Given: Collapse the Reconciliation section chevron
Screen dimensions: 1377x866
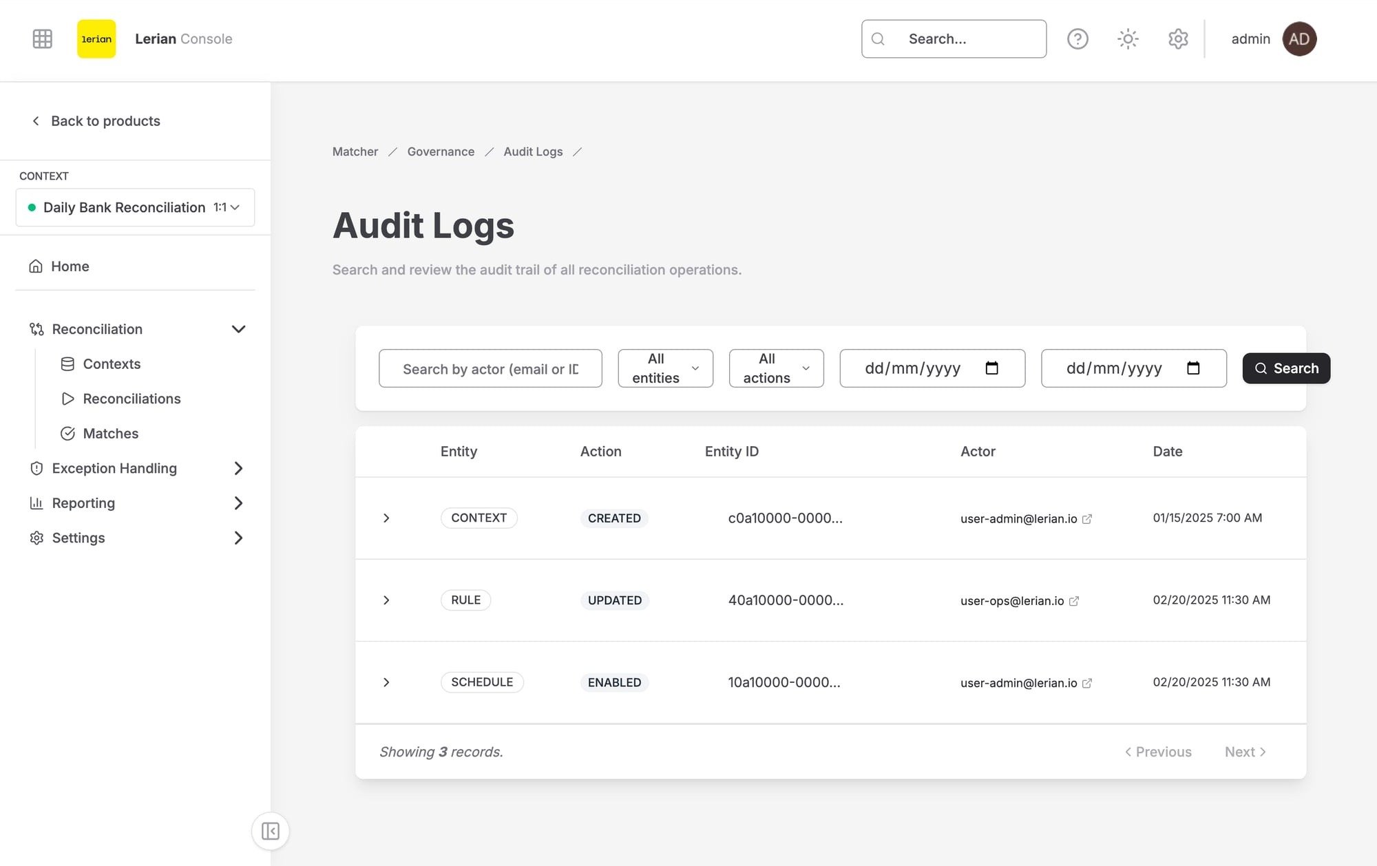Looking at the screenshot, I should [238, 329].
